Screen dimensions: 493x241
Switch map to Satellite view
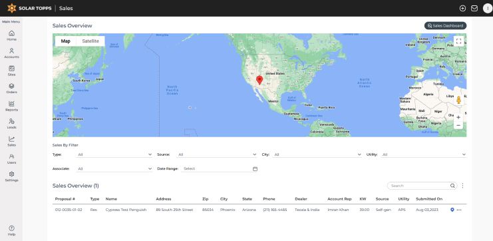[90, 41]
